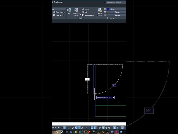Open Snap mode settings dropdown arrow
This screenshot has width=178, height=134.
[70, 128]
